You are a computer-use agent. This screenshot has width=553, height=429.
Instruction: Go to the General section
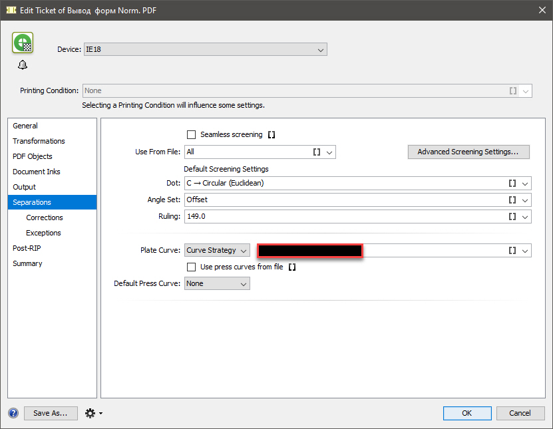point(52,126)
